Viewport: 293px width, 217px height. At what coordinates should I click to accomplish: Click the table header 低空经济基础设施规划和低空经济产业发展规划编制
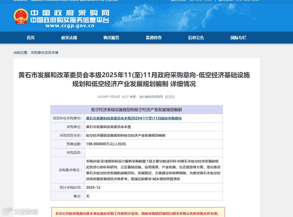pos(136,110)
